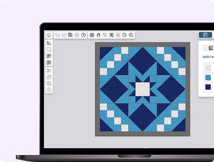Save the quilt design
This screenshot has width=214, height=162.
click(x=70, y=35)
